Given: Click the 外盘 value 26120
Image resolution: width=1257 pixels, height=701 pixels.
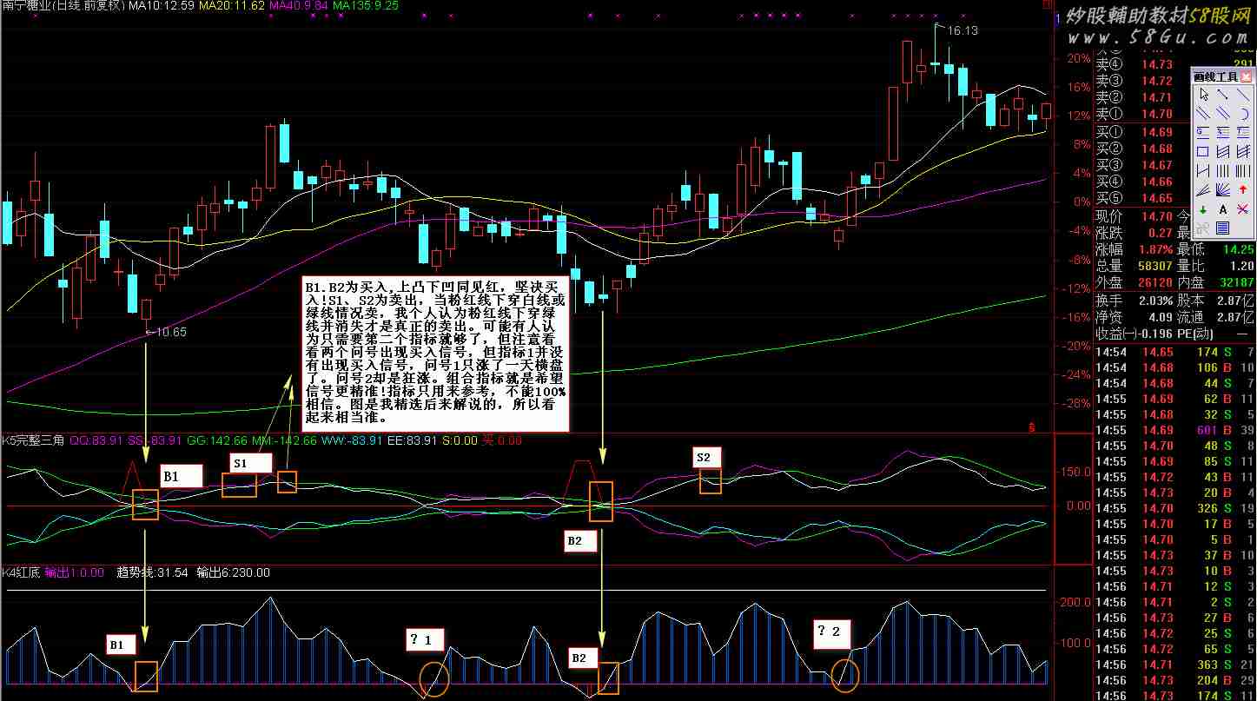Looking at the screenshot, I should point(1154,282).
